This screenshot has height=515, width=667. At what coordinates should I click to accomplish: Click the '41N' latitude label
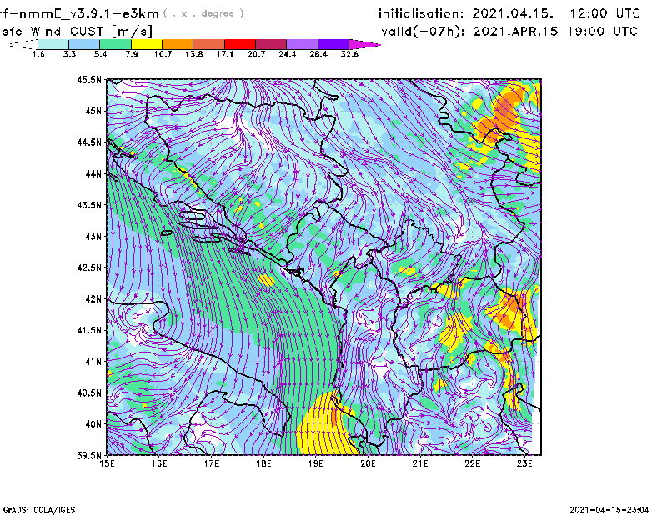click(93, 362)
